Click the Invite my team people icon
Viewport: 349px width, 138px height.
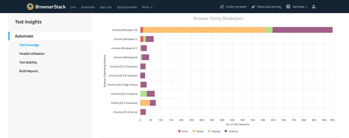tap(222, 6)
